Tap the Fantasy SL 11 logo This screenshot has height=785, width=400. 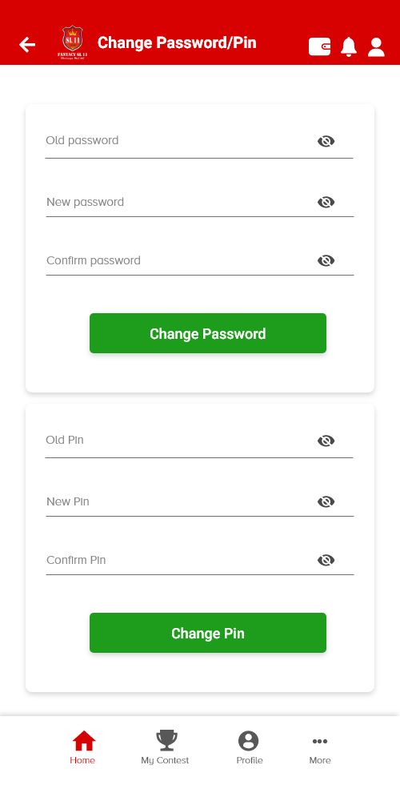73,43
